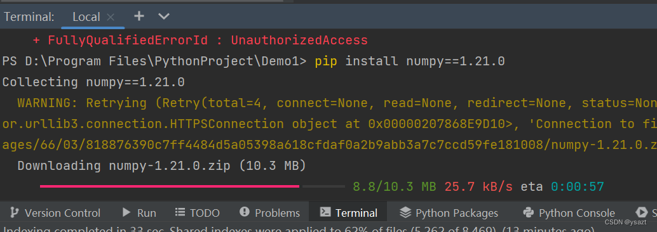Open the Python Console snake icon
The height and width of the screenshot is (232, 657).
tap(529, 212)
